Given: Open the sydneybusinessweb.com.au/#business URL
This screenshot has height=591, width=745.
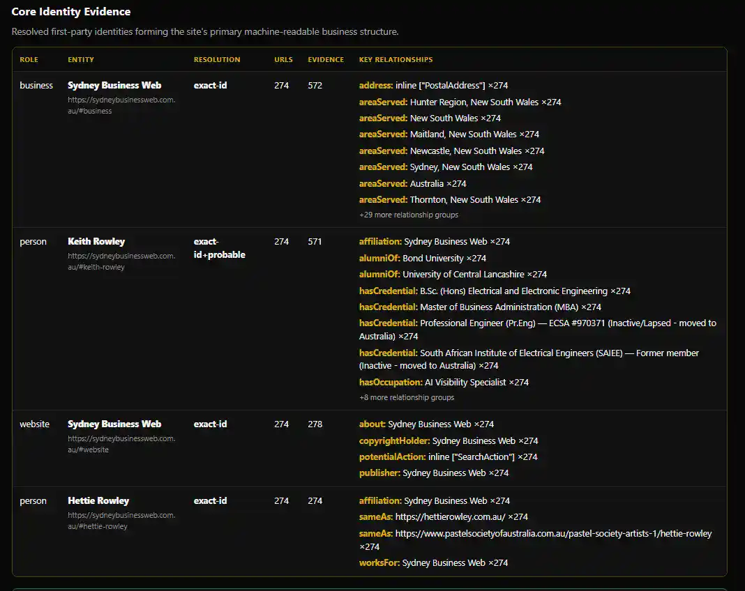Looking at the screenshot, I should pos(121,105).
